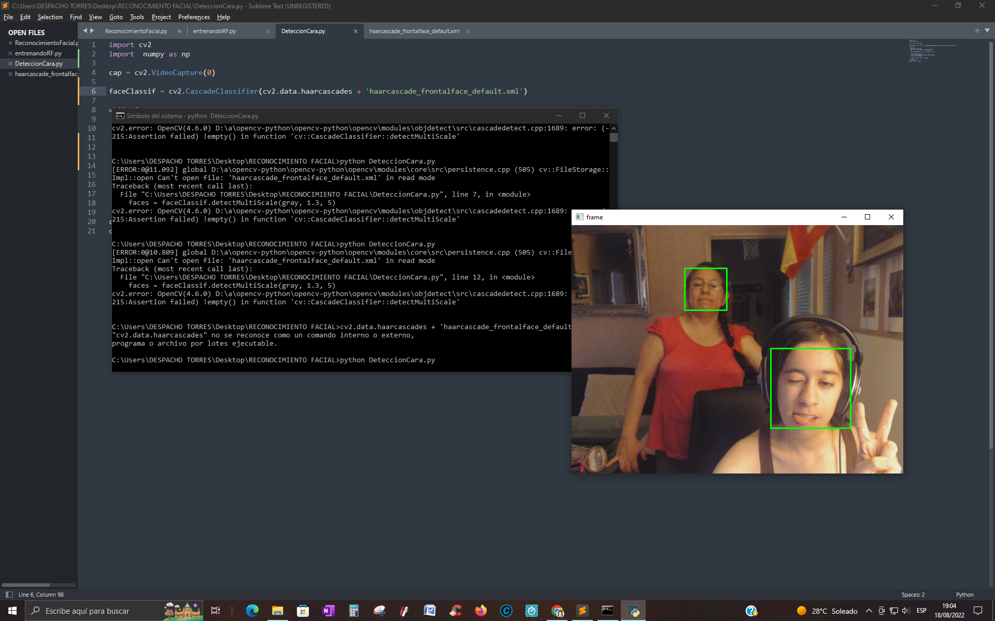Open the Preferences menu in Sublime Text
The height and width of the screenshot is (621, 995).
pos(194,17)
